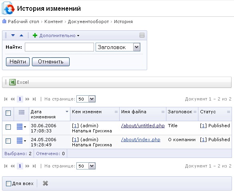Open Документооборот breadcrumb
234x193 pixels.
click(x=88, y=22)
